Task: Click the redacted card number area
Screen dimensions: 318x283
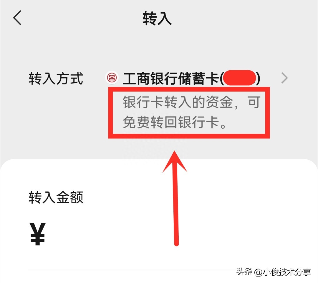Action: point(240,78)
